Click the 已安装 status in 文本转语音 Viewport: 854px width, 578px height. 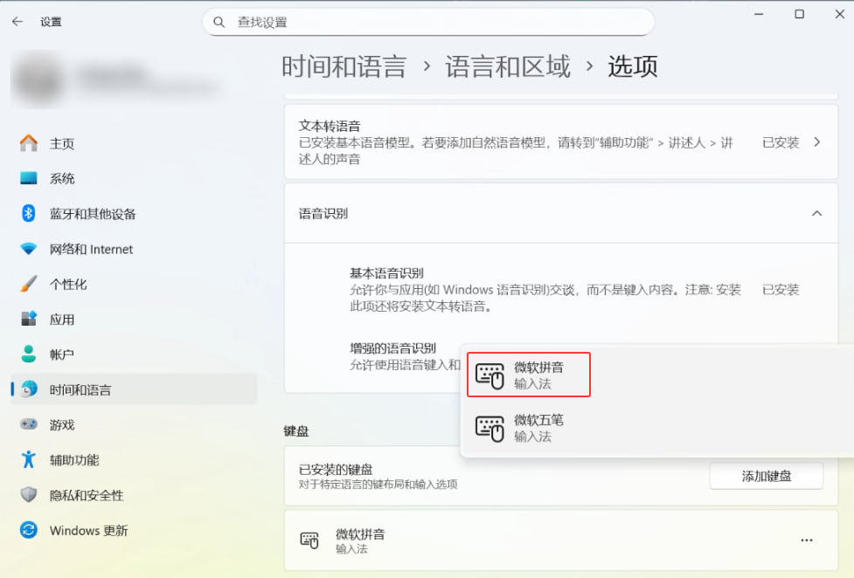coord(781,142)
